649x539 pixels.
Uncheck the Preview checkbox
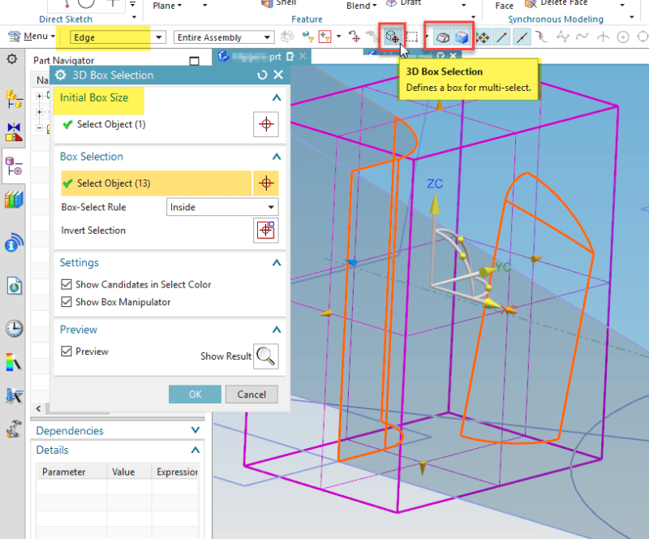[x=67, y=351]
